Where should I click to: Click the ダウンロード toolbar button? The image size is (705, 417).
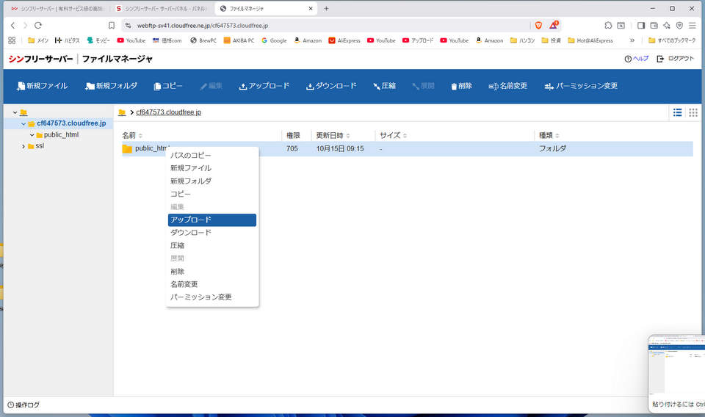tap(331, 86)
